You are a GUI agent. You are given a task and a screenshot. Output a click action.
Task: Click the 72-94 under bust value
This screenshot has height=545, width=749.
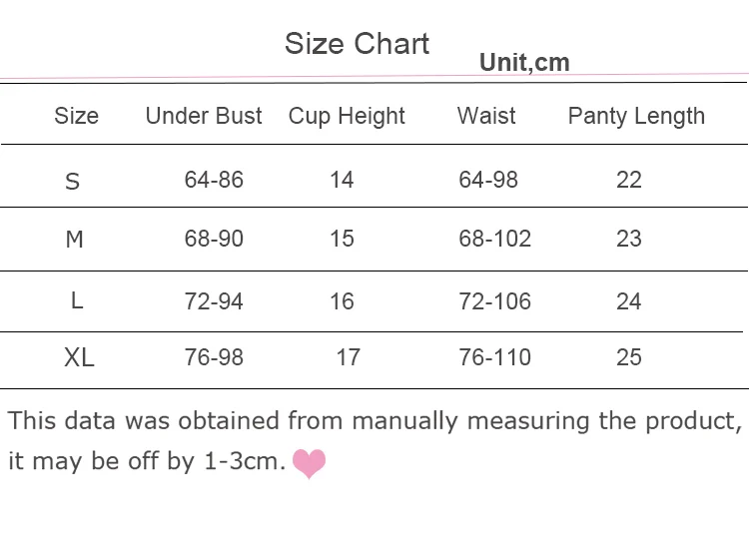coord(214,301)
